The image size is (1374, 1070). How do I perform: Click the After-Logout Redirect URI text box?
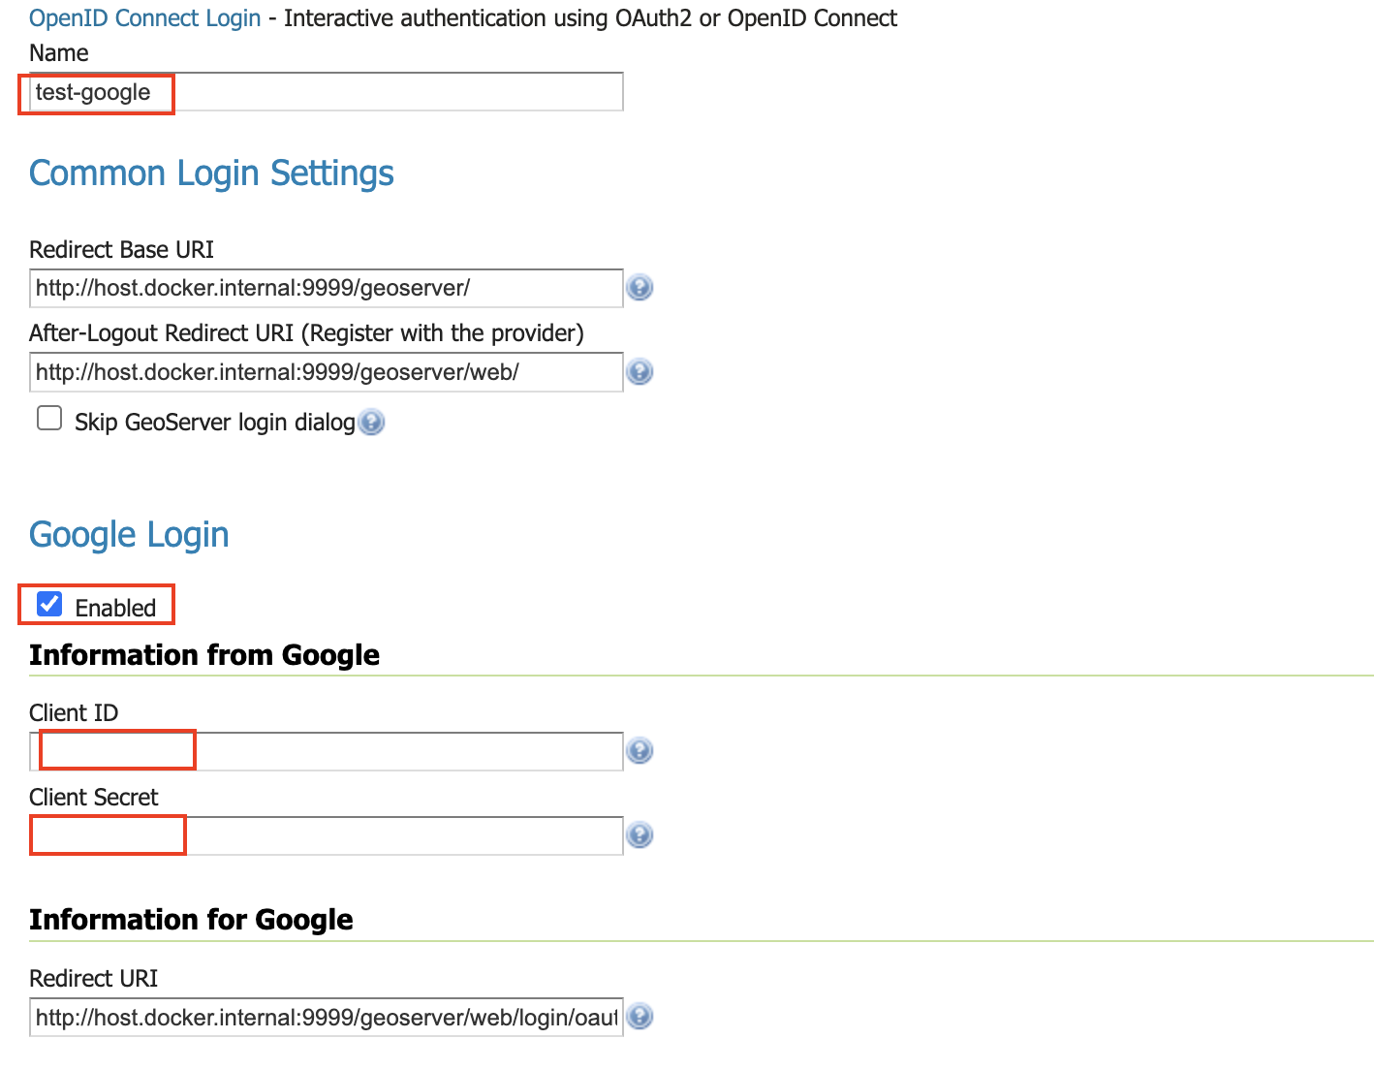coord(326,372)
